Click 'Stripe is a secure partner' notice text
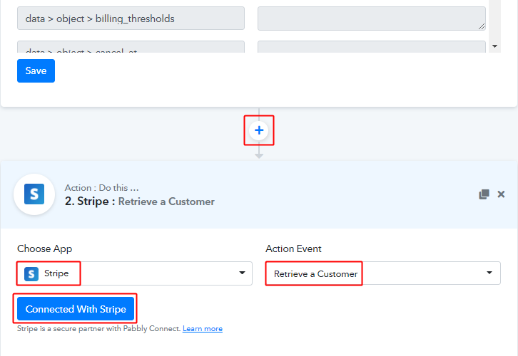This screenshot has width=518, height=356. coord(98,329)
